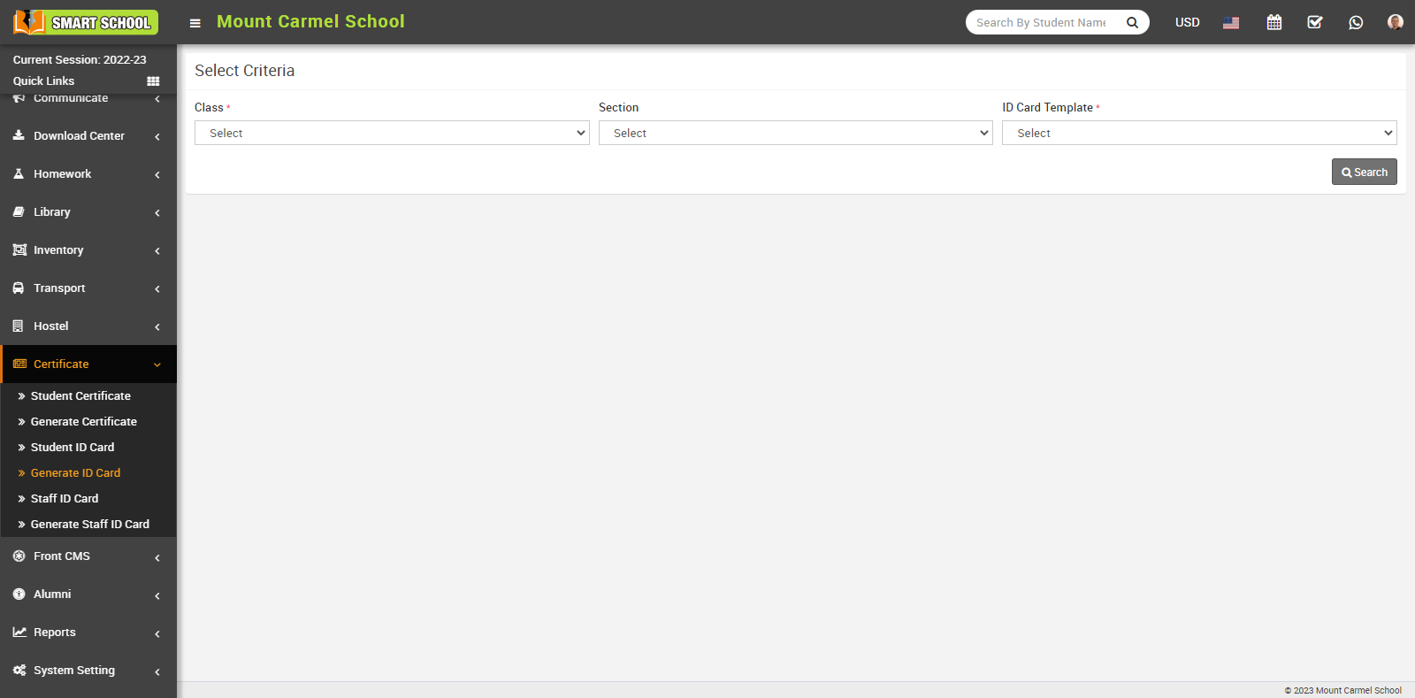Open the calendar icon in header

pyautogui.click(x=1273, y=22)
